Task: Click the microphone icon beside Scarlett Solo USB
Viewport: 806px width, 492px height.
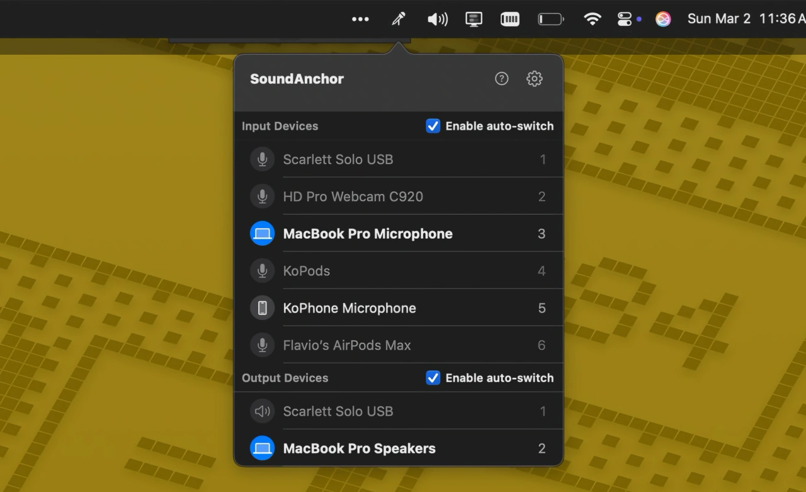Action: (x=262, y=159)
